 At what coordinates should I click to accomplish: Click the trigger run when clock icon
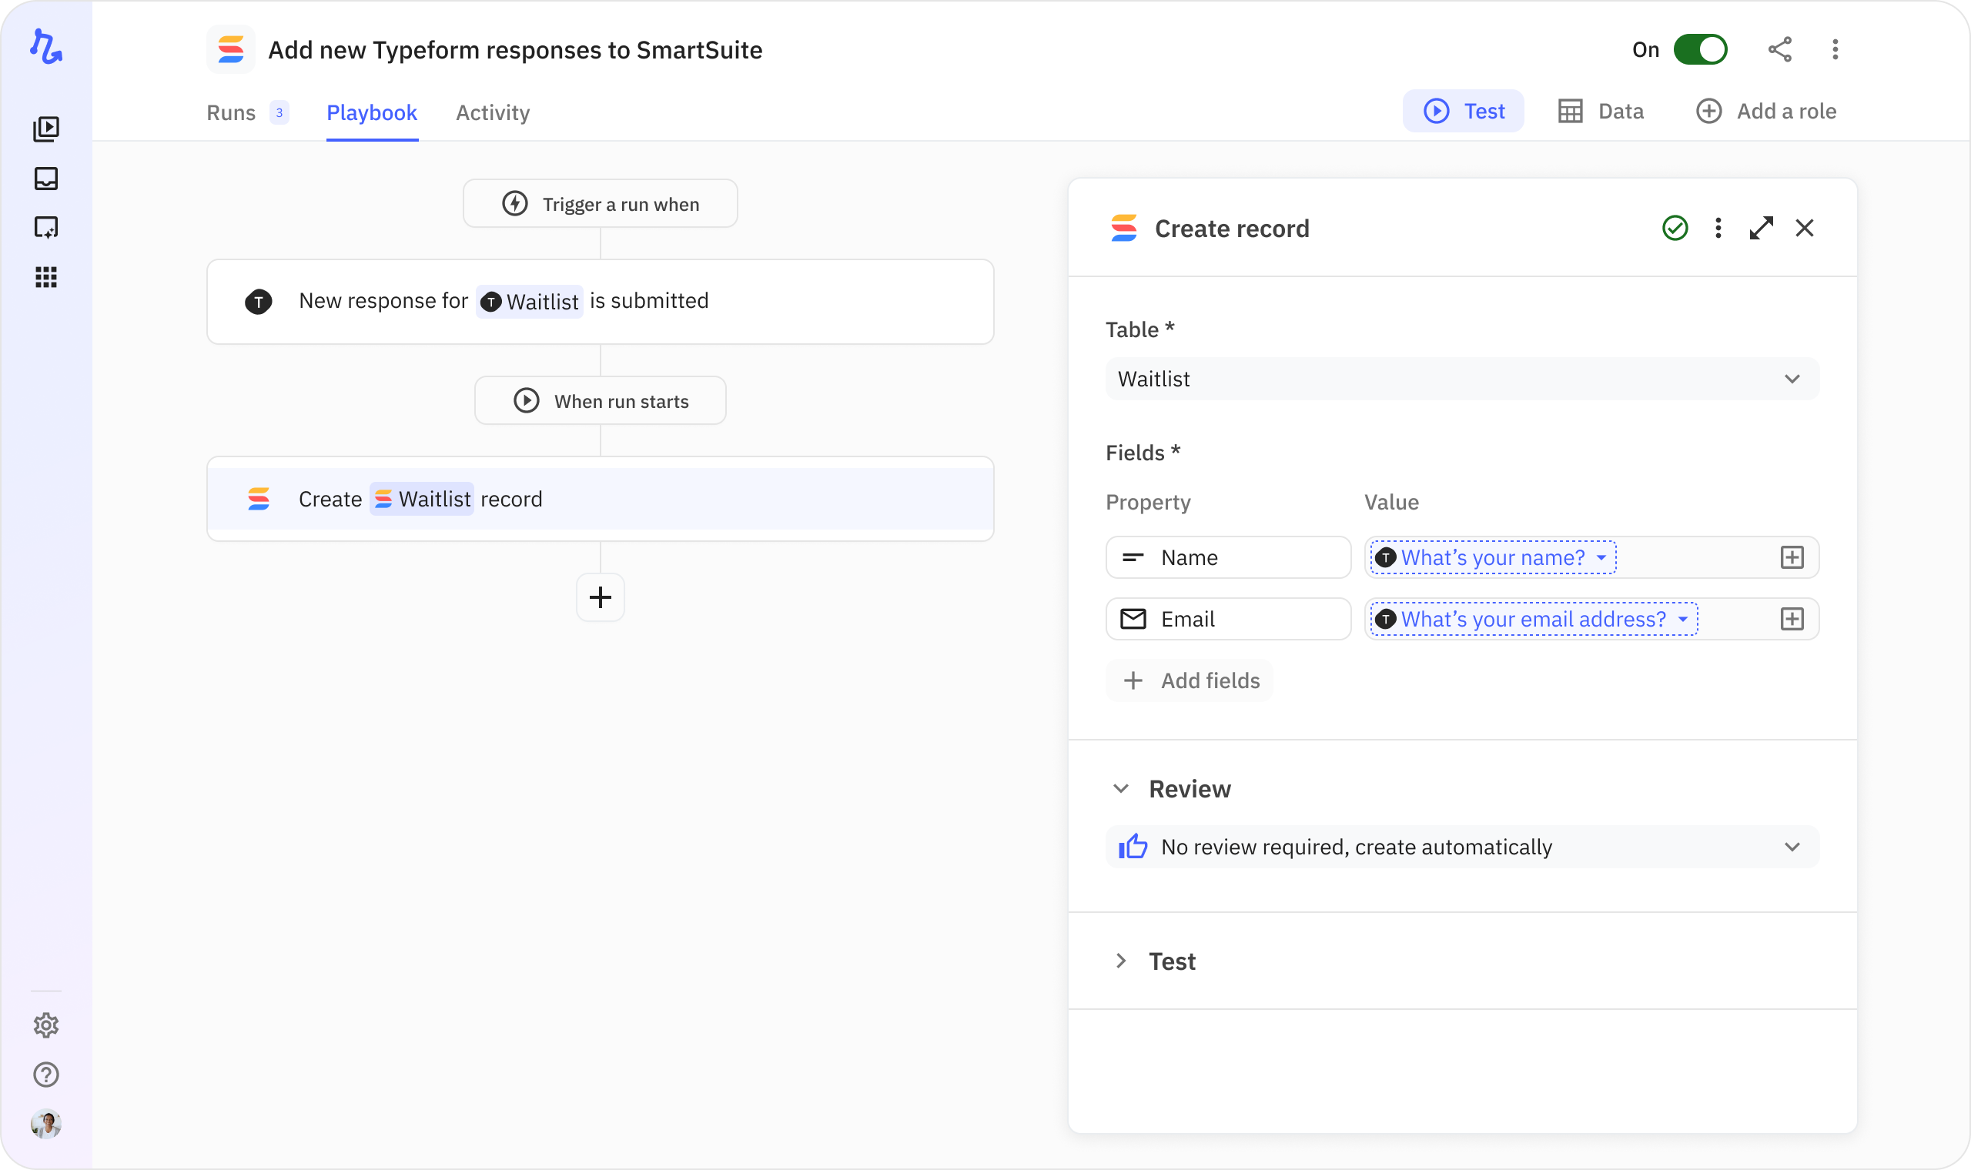[518, 203]
